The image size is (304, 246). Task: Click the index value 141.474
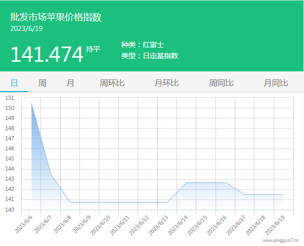tap(47, 54)
